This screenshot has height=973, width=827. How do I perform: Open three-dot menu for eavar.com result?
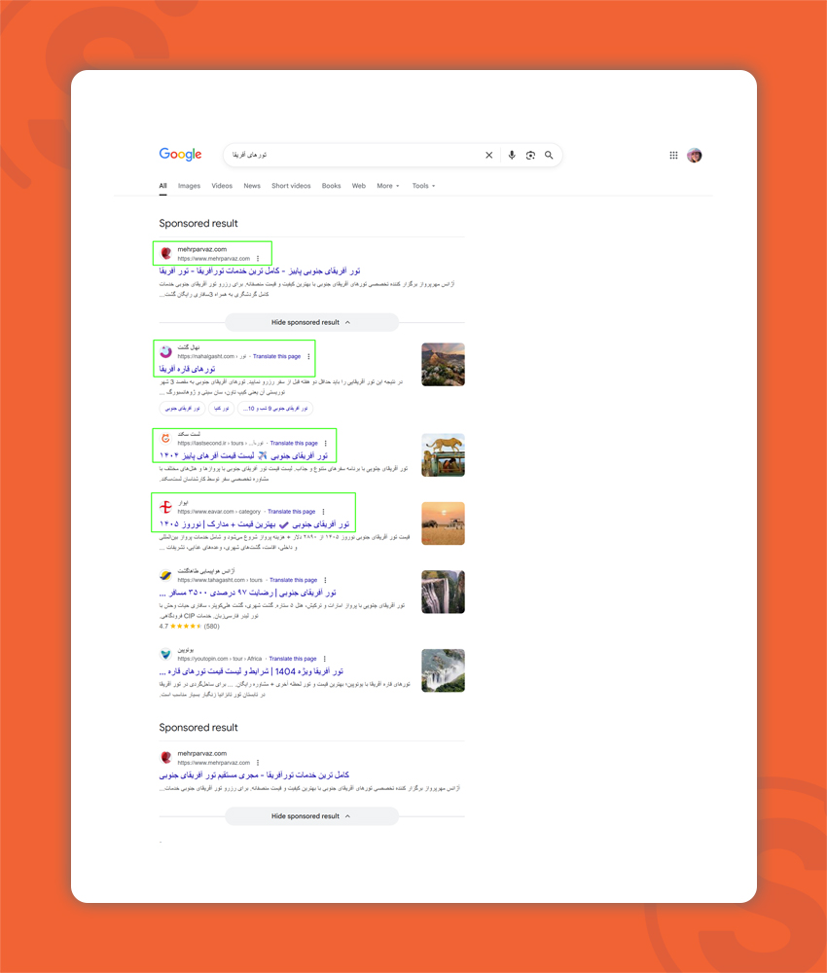pos(323,512)
